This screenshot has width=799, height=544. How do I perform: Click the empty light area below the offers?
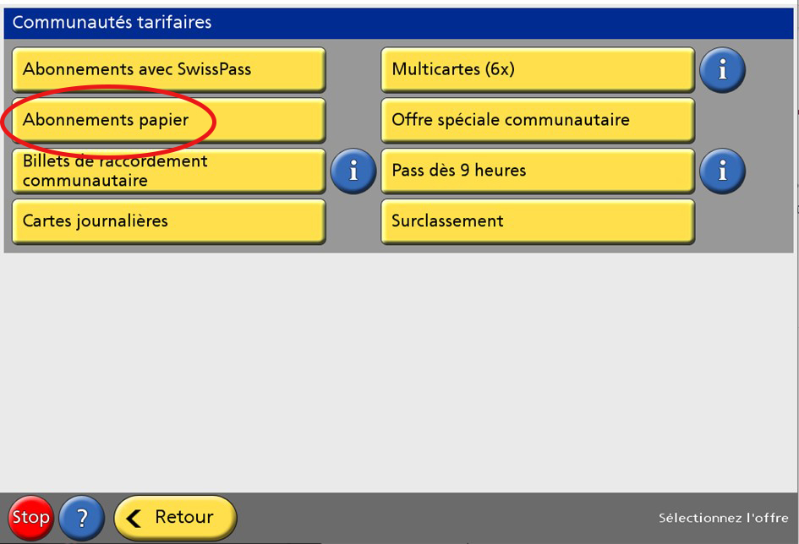point(397,372)
